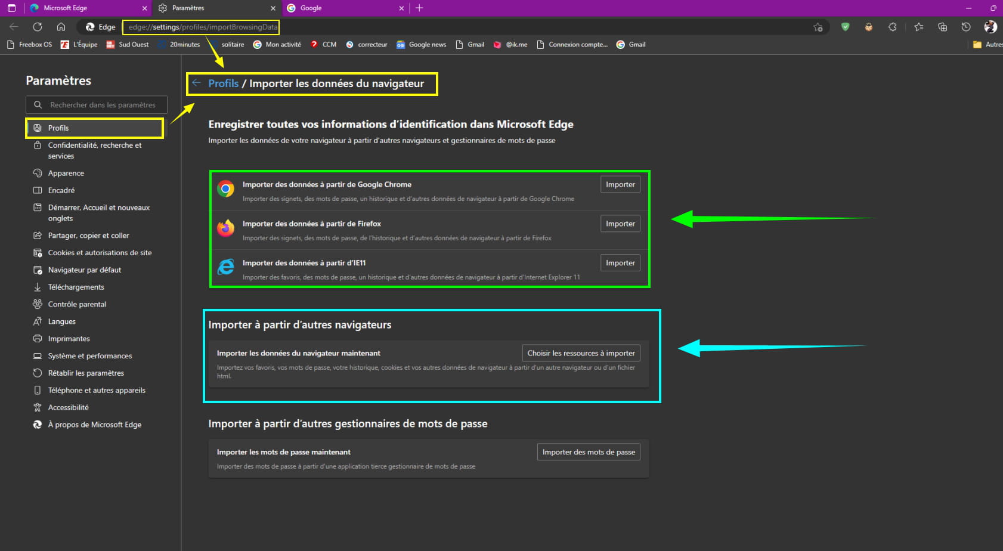Click the Google Chrome logo icon
The height and width of the screenshot is (551, 1003).
pyautogui.click(x=225, y=189)
